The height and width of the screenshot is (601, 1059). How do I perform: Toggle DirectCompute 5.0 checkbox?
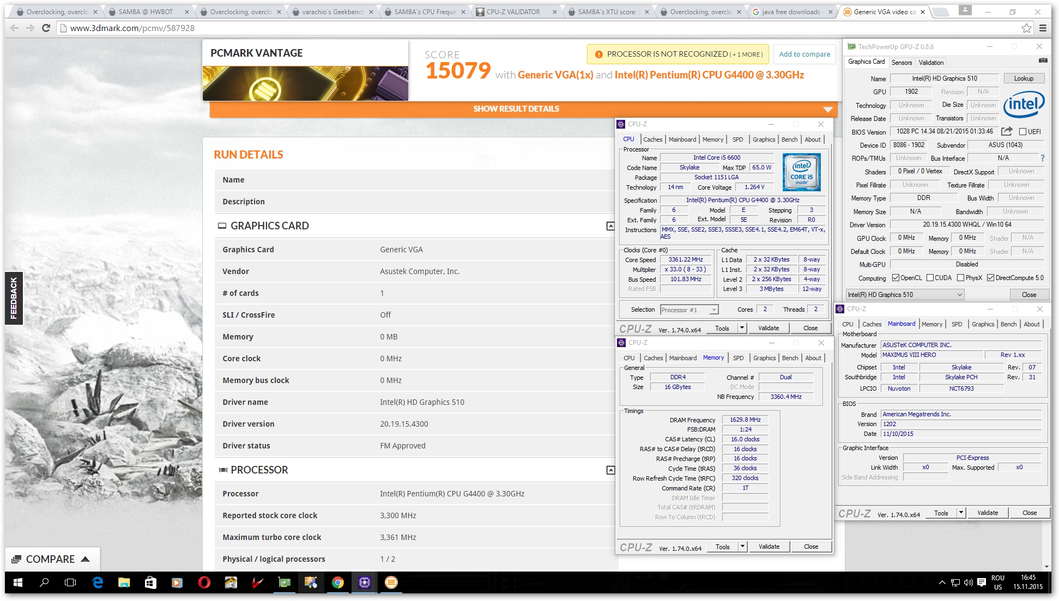[990, 278]
